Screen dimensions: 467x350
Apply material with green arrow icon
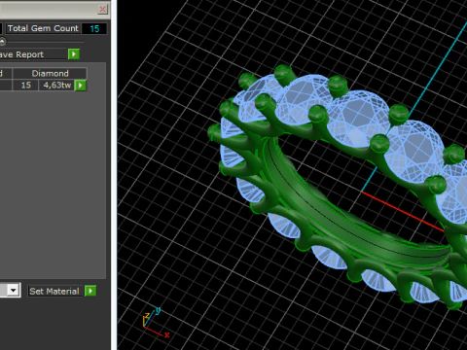click(90, 291)
